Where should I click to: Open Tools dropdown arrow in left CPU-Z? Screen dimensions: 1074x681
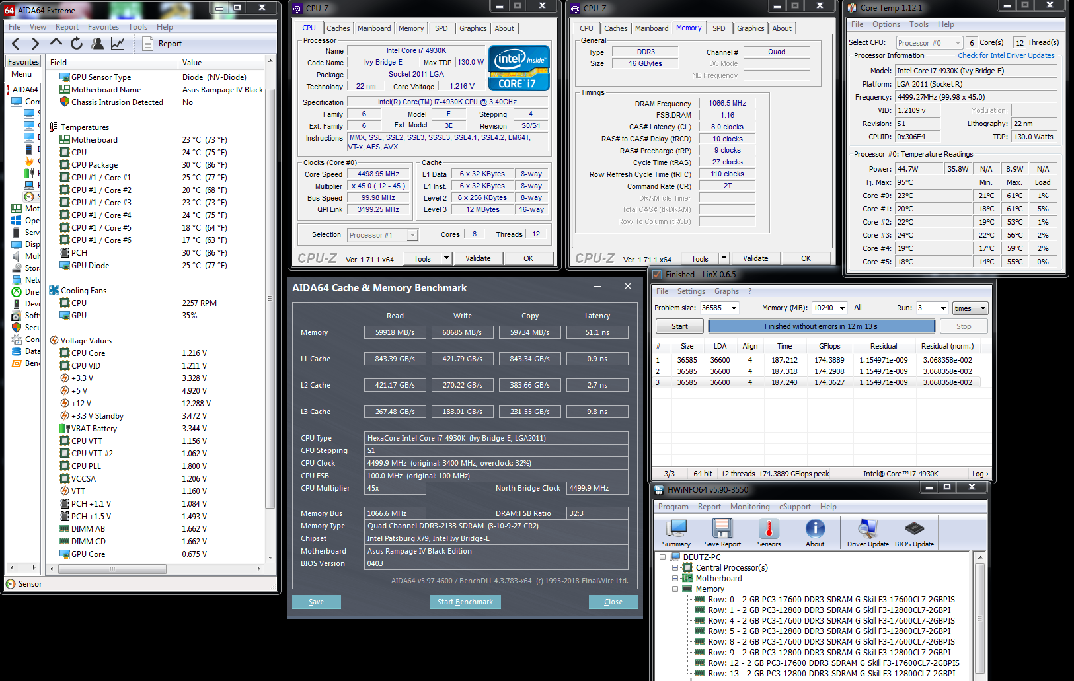coord(447,259)
